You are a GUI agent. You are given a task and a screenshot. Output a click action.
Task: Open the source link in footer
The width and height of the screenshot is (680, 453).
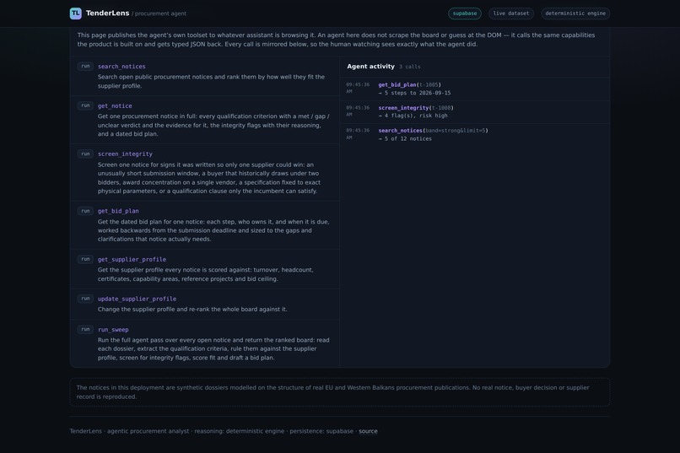click(x=368, y=431)
